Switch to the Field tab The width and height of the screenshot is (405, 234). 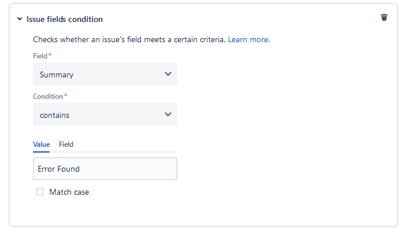tap(66, 144)
